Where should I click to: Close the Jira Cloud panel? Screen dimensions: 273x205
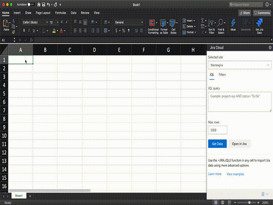[x=270, y=47]
